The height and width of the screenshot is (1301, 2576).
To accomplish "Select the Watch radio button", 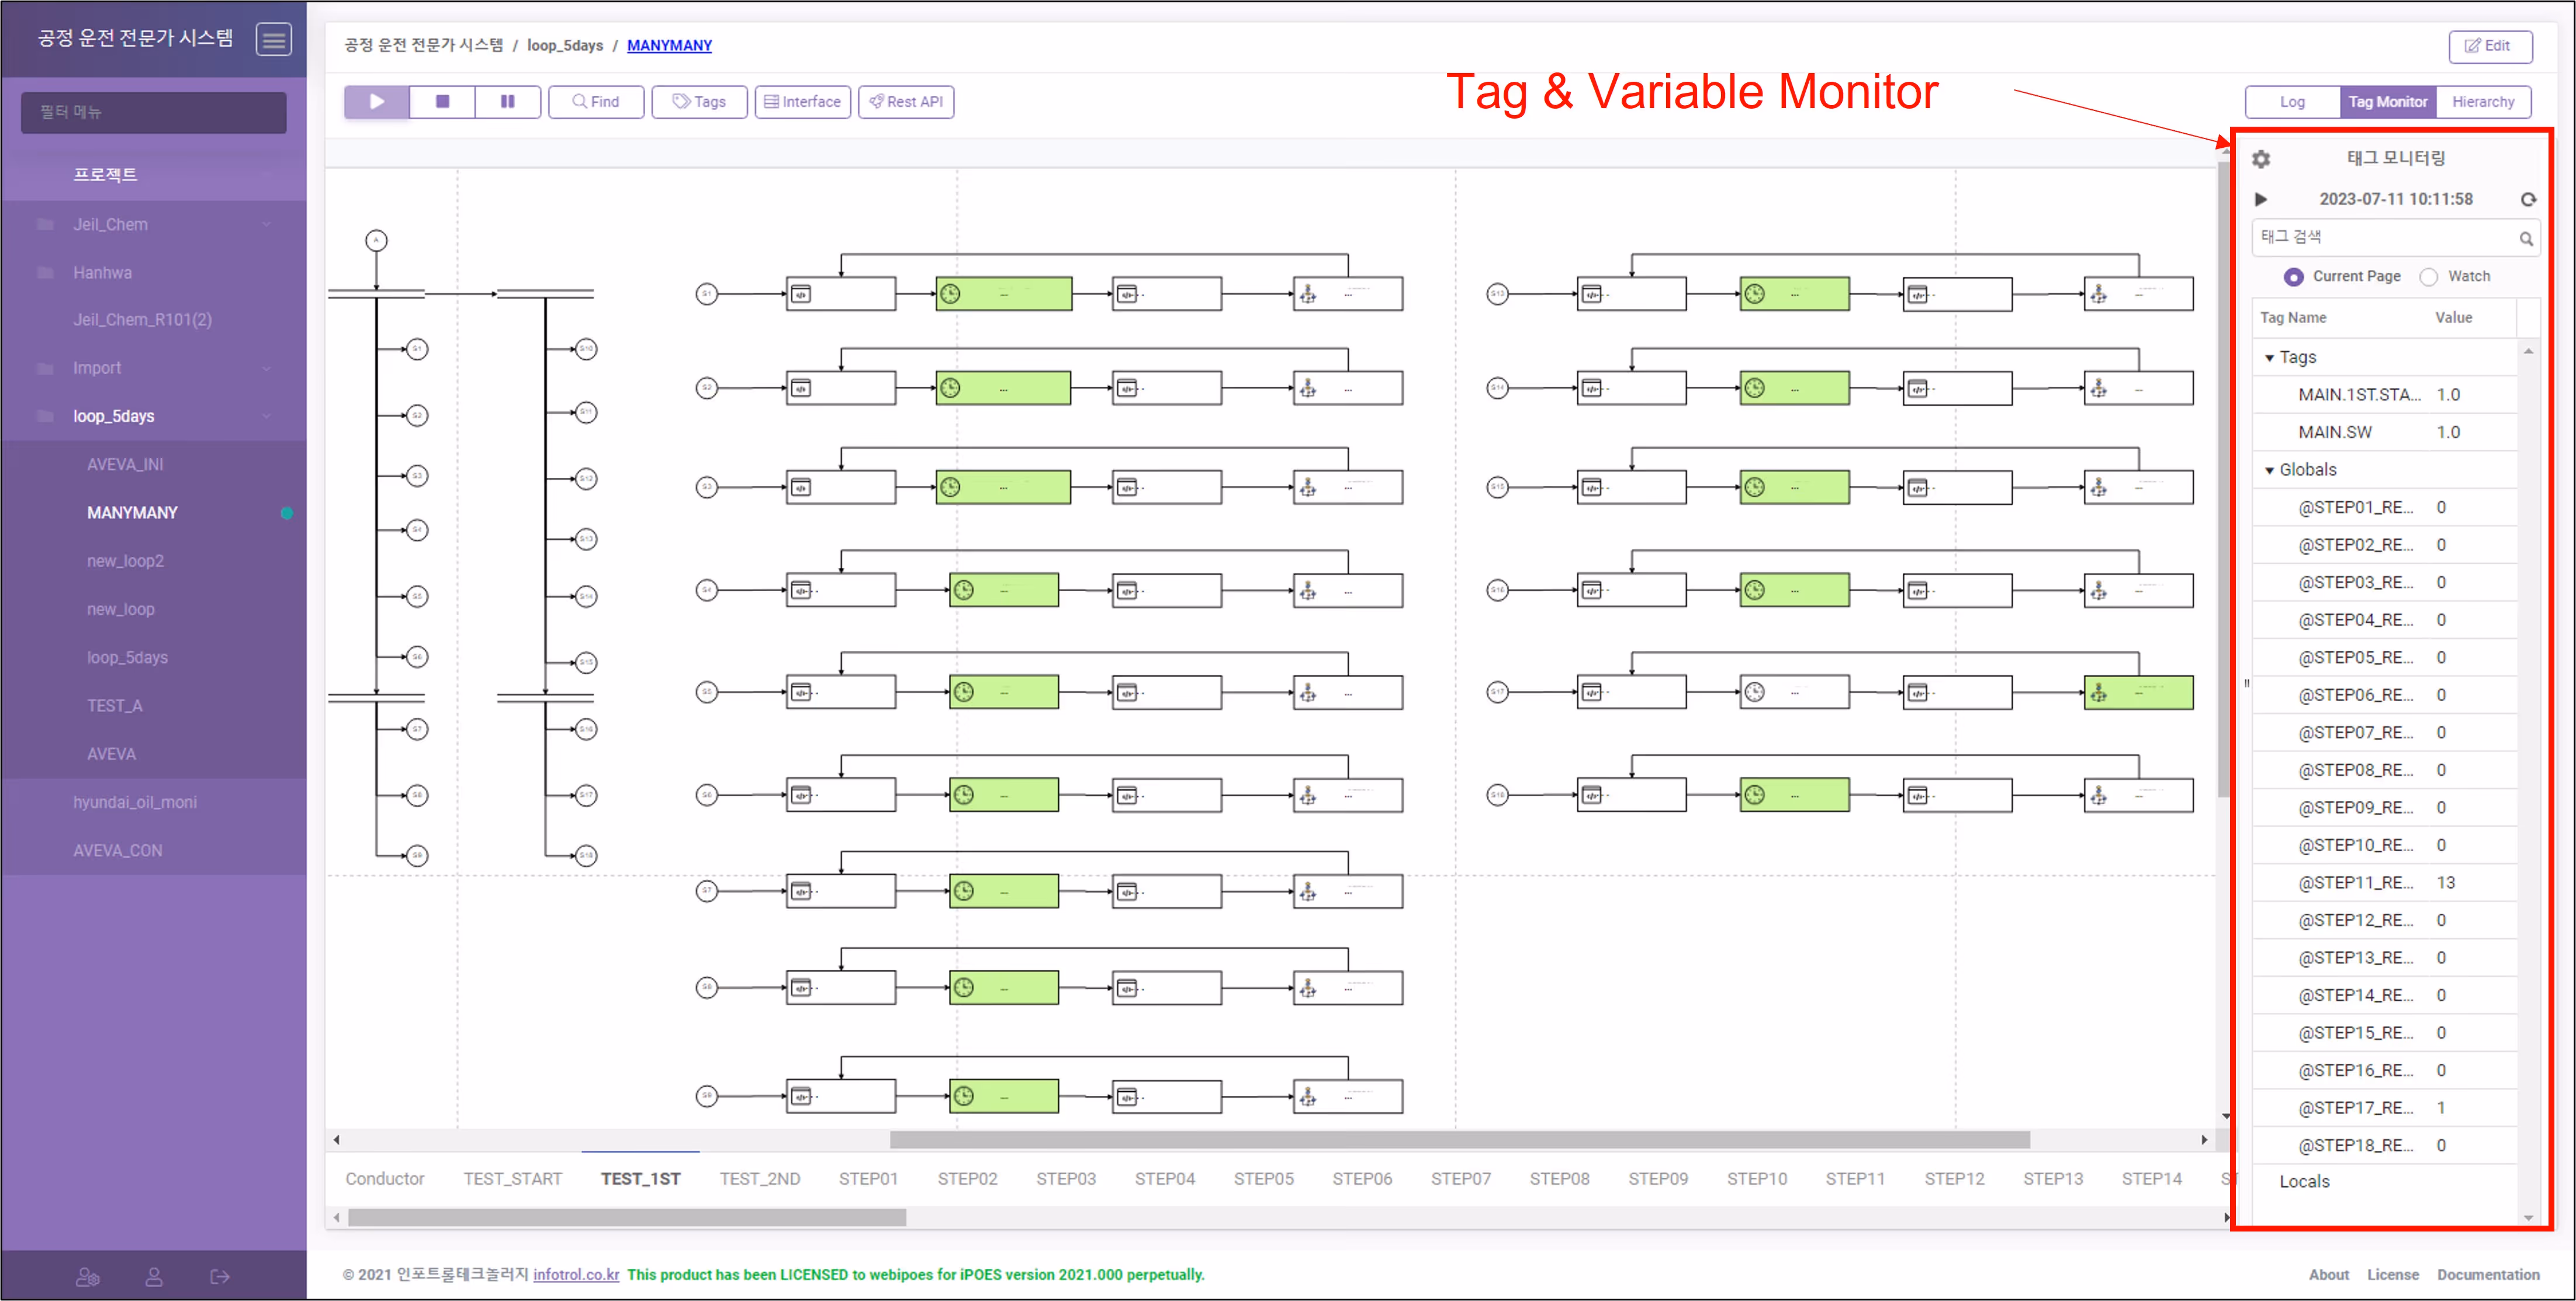I will (x=2428, y=277).
